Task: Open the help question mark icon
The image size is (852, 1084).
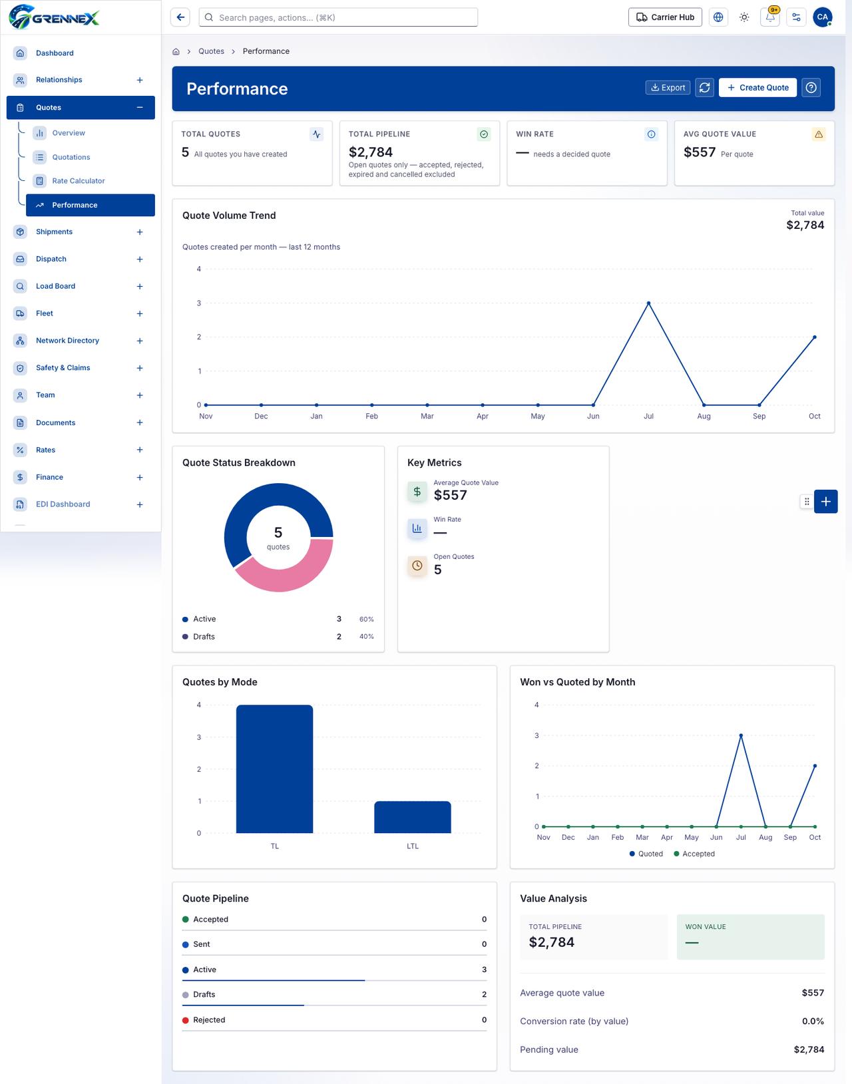Action: (811, 87)
